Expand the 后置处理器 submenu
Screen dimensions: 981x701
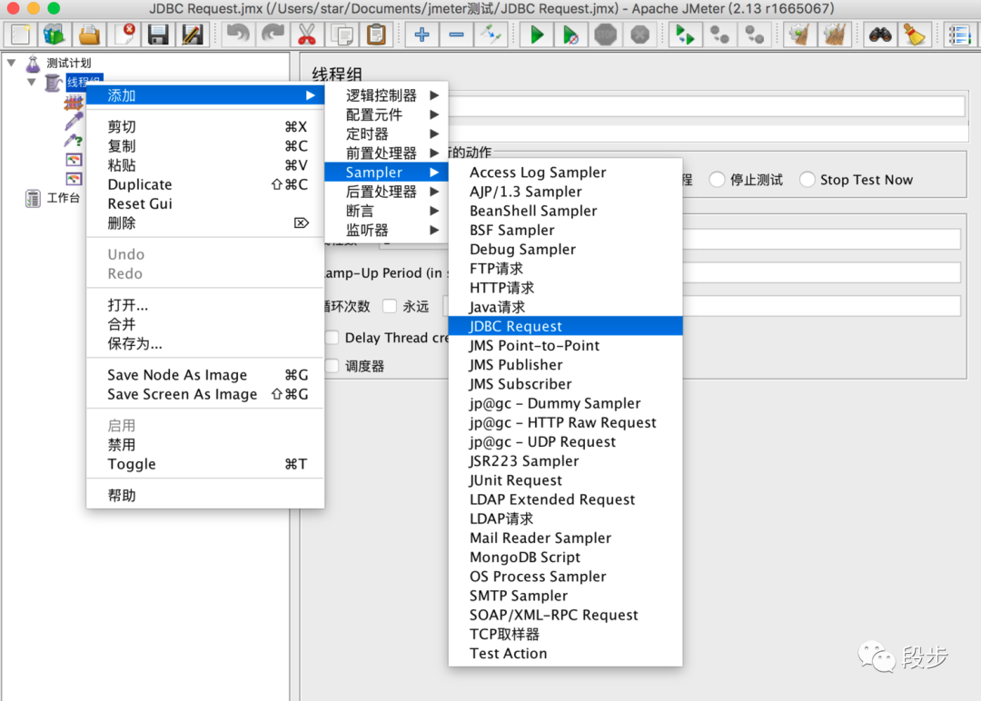click(387, 192)
